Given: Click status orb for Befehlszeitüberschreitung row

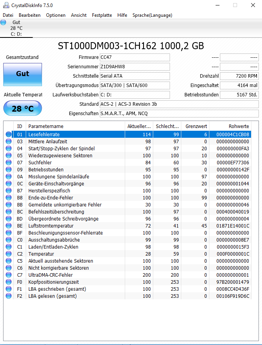Looking at the screenshot, I should 9,212.
